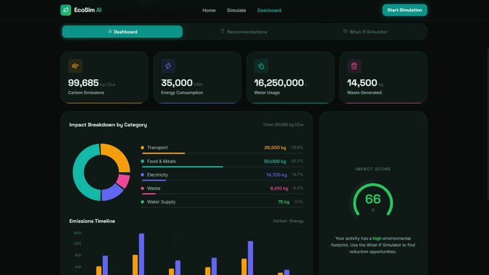Click the Emissions Timeline heading

(x=92, y=221)
